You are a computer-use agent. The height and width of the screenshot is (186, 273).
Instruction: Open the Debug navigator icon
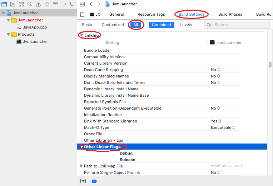[x=55, y=4]
